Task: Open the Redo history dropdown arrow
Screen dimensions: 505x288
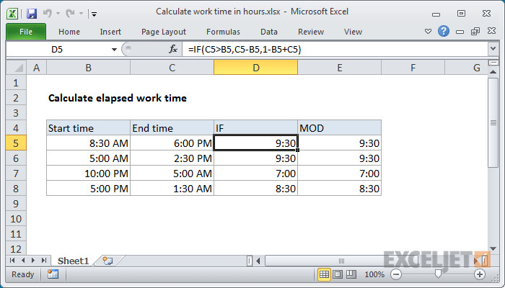Action: (81, 14)
